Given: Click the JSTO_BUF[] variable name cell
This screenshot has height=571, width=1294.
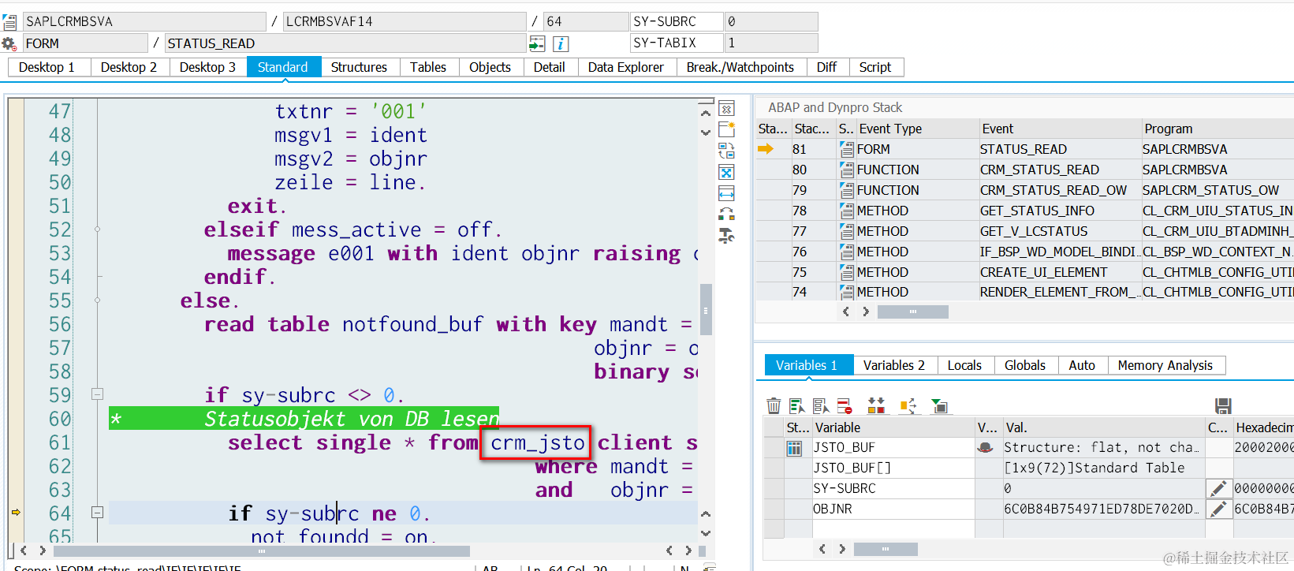Looking at the screenshot, I should 893,468.
